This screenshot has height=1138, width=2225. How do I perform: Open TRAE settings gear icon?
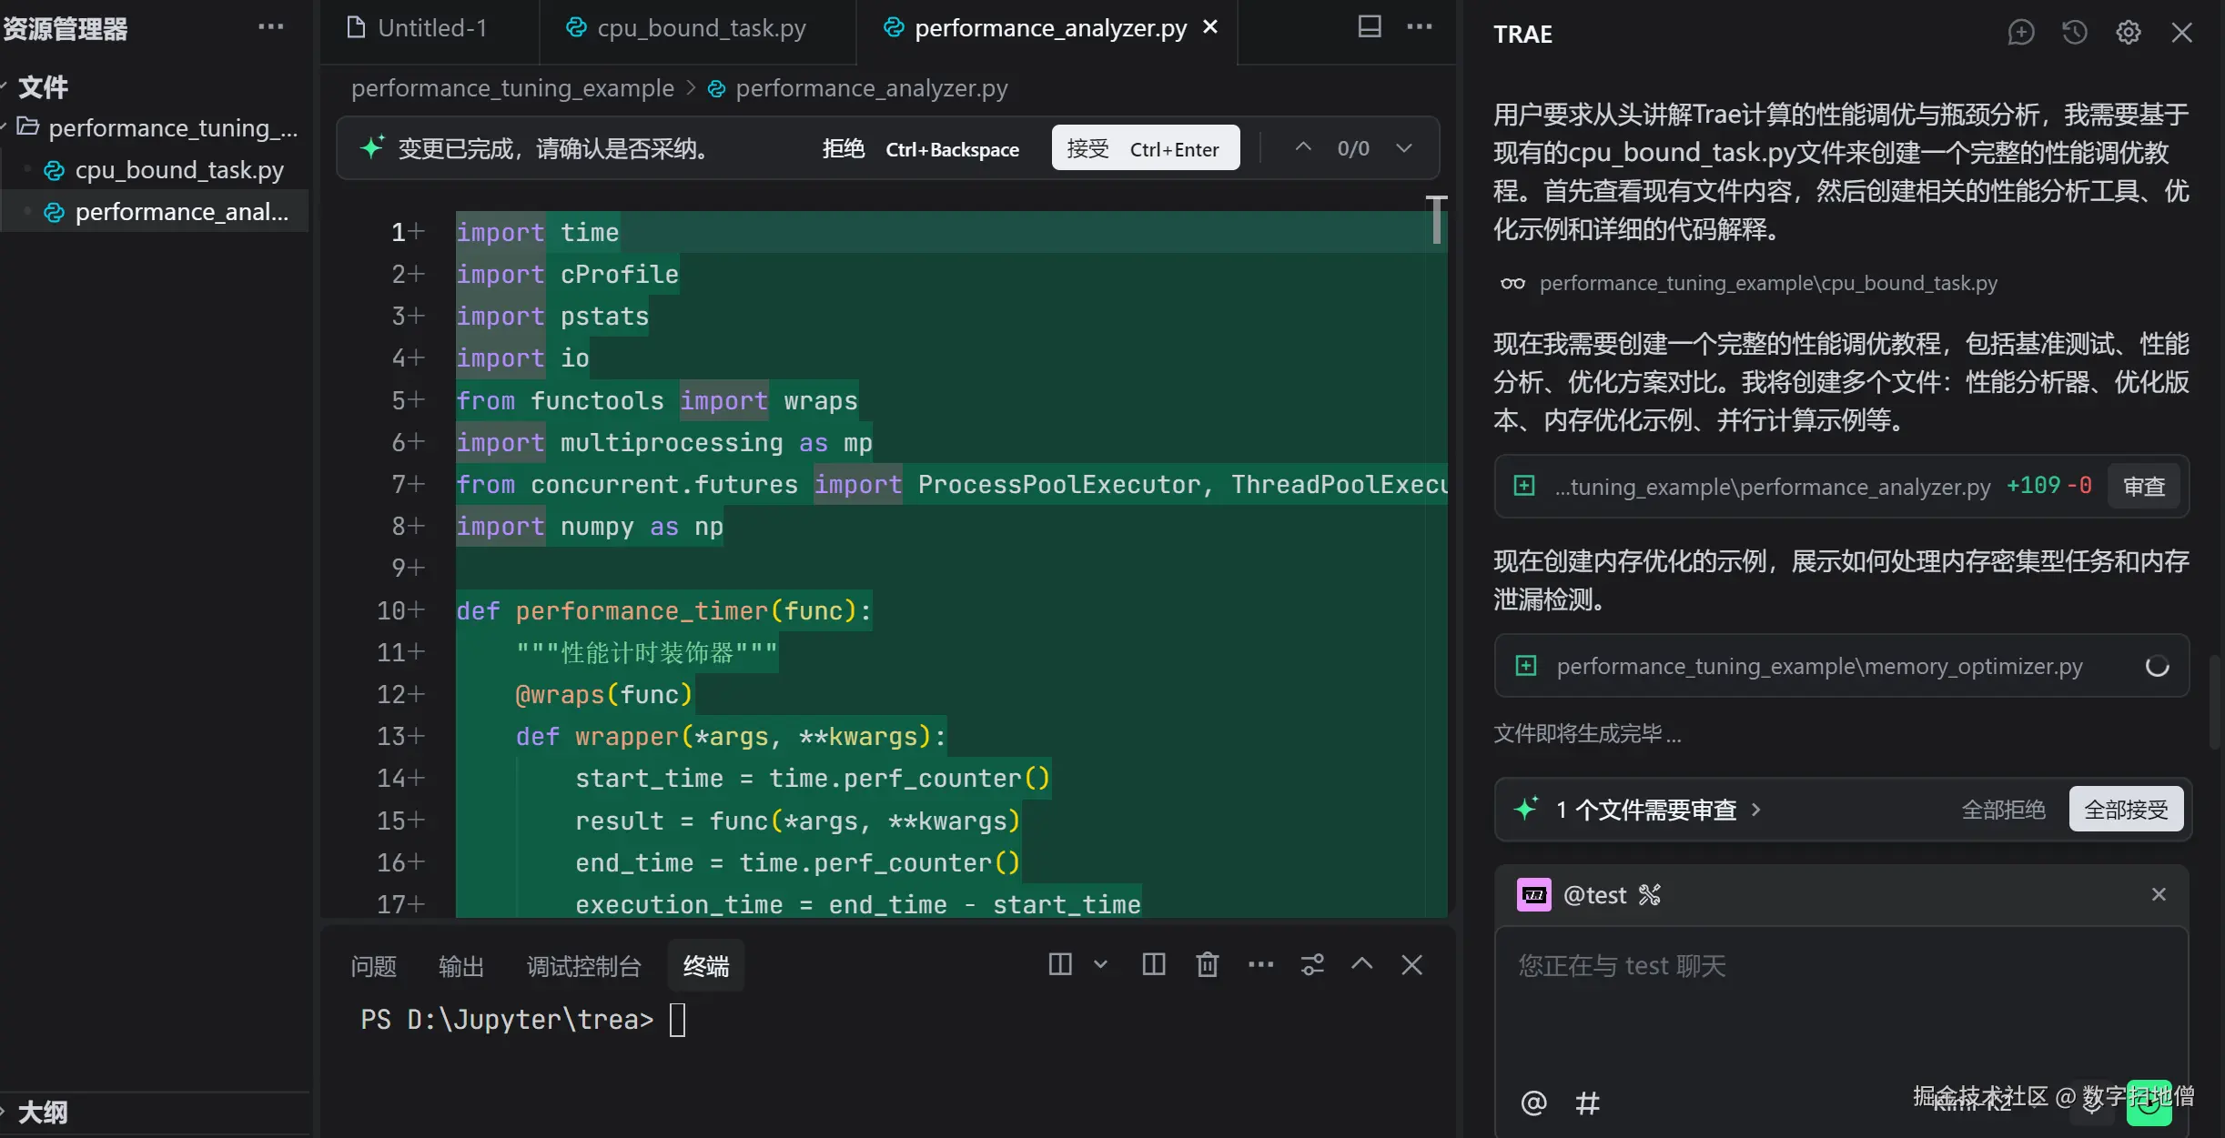click(x=2128, y=33)
